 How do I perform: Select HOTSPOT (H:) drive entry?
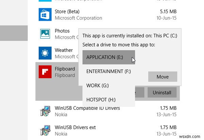[x=109, y=100]
